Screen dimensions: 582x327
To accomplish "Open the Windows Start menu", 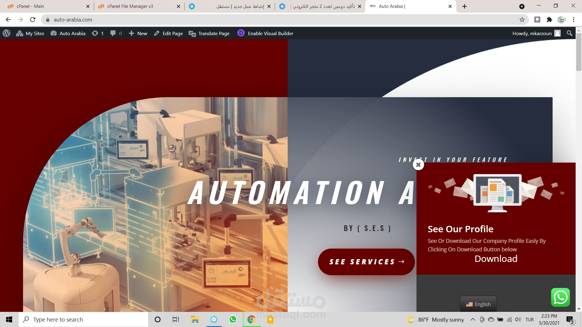I will pos(9,319).
